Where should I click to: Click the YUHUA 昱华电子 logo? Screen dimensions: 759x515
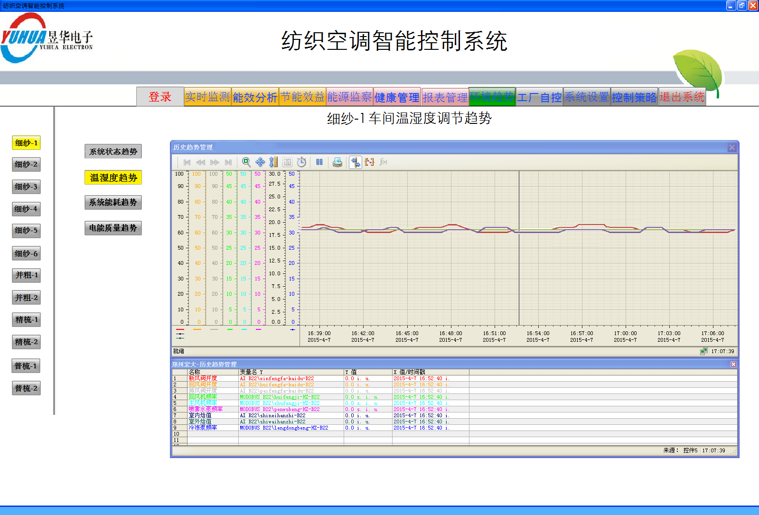(x=47, y=39)
